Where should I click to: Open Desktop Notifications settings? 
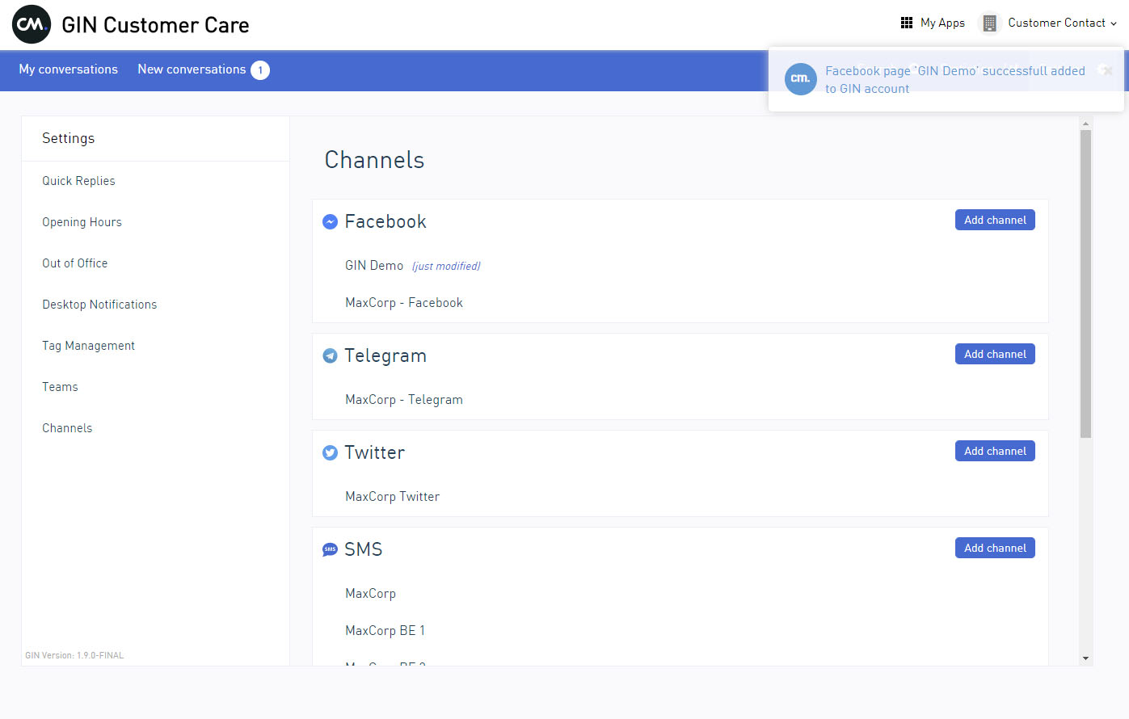pos(99,305)
